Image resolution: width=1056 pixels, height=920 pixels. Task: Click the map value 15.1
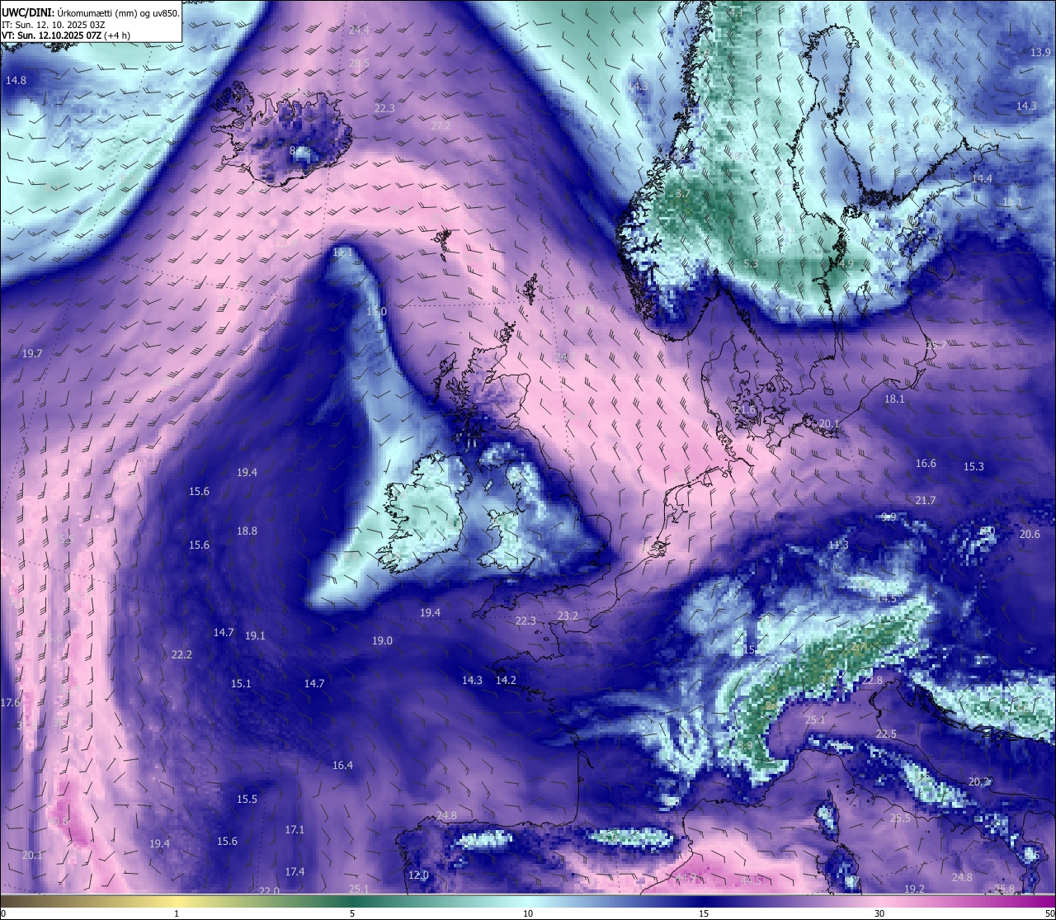click(x=241, y=684)
